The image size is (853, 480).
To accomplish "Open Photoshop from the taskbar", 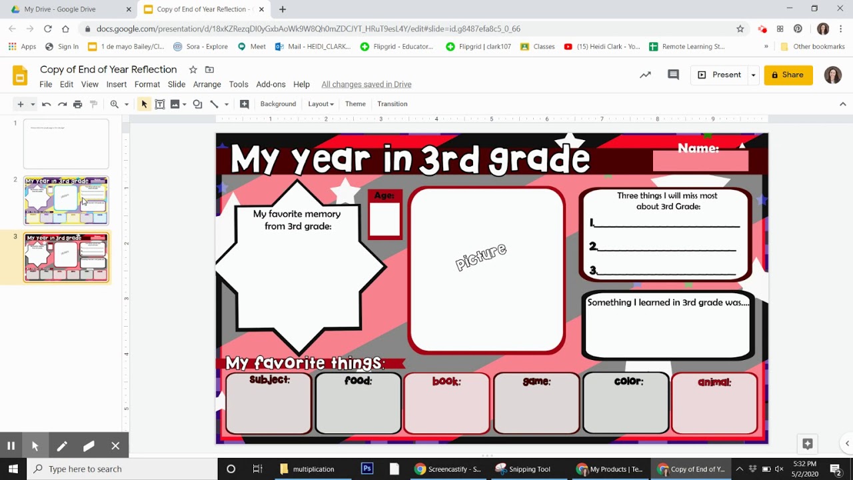I will [x=367, y=469].
